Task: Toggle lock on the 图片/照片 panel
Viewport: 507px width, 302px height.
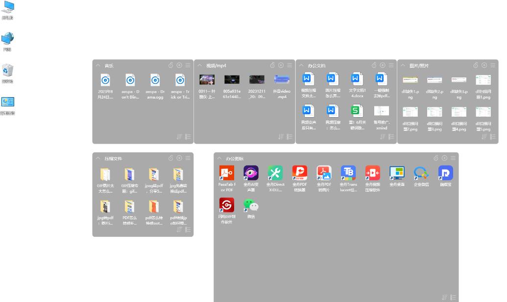Action: 476,65
